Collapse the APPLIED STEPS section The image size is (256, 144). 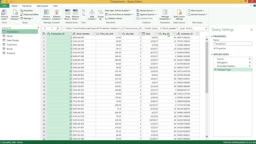212,54
